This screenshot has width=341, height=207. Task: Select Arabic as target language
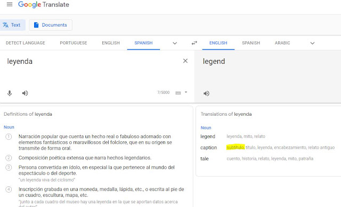coord(282,43)
